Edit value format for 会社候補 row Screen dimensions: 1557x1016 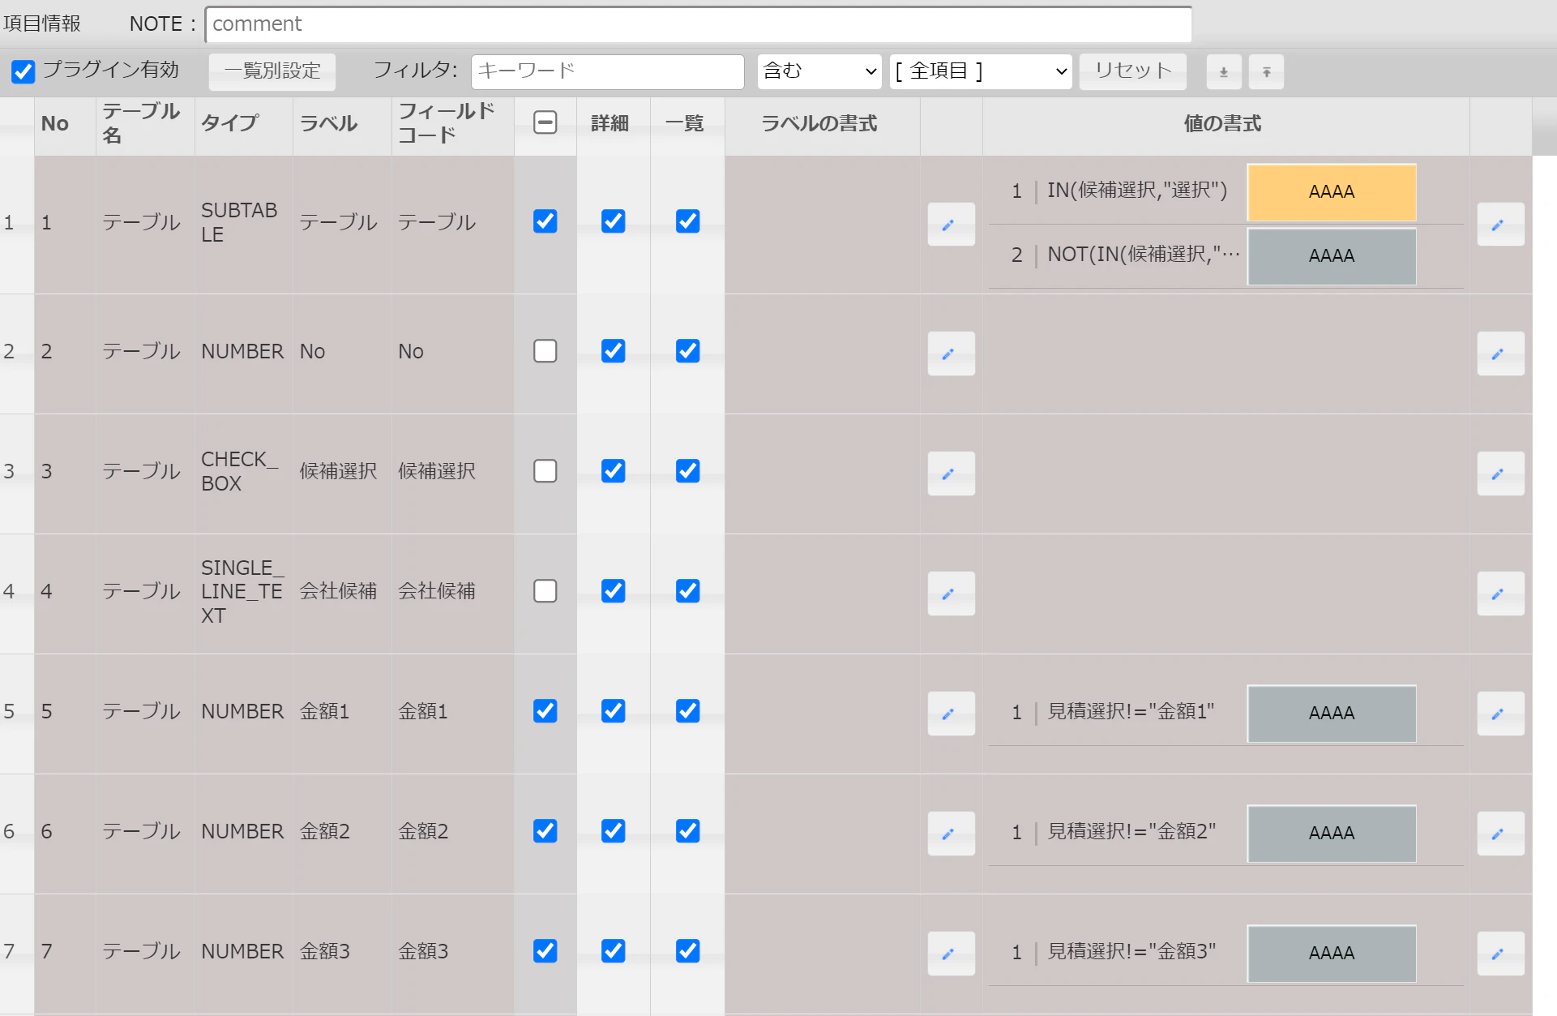1500,593
